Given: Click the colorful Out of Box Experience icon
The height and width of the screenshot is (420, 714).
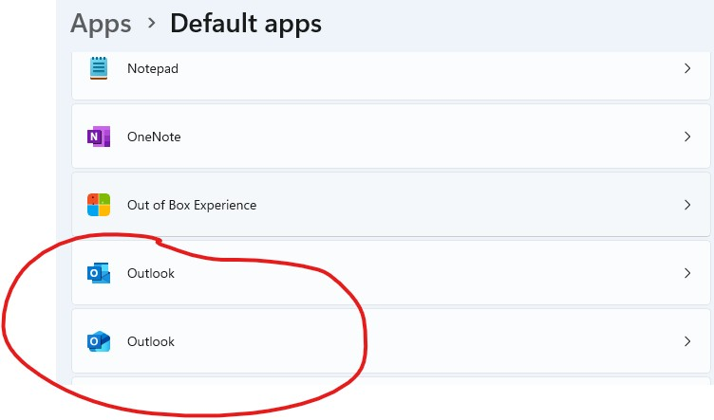Looking at the screenshot, I should point(99,205).
